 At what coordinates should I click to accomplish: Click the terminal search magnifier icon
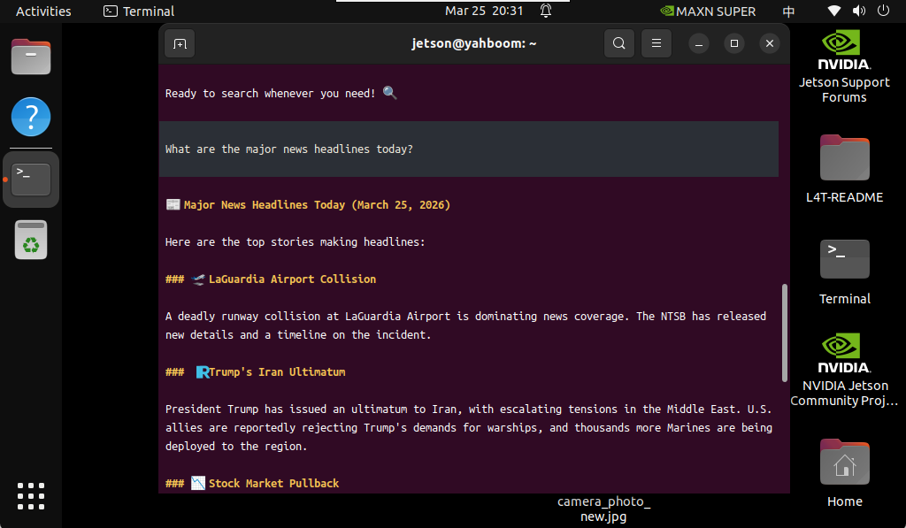(618, 43)
